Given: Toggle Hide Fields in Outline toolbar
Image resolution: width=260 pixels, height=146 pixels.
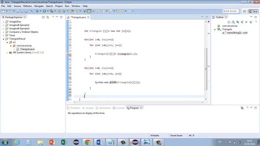Looking at the screenshot, I should coord(237,22).
